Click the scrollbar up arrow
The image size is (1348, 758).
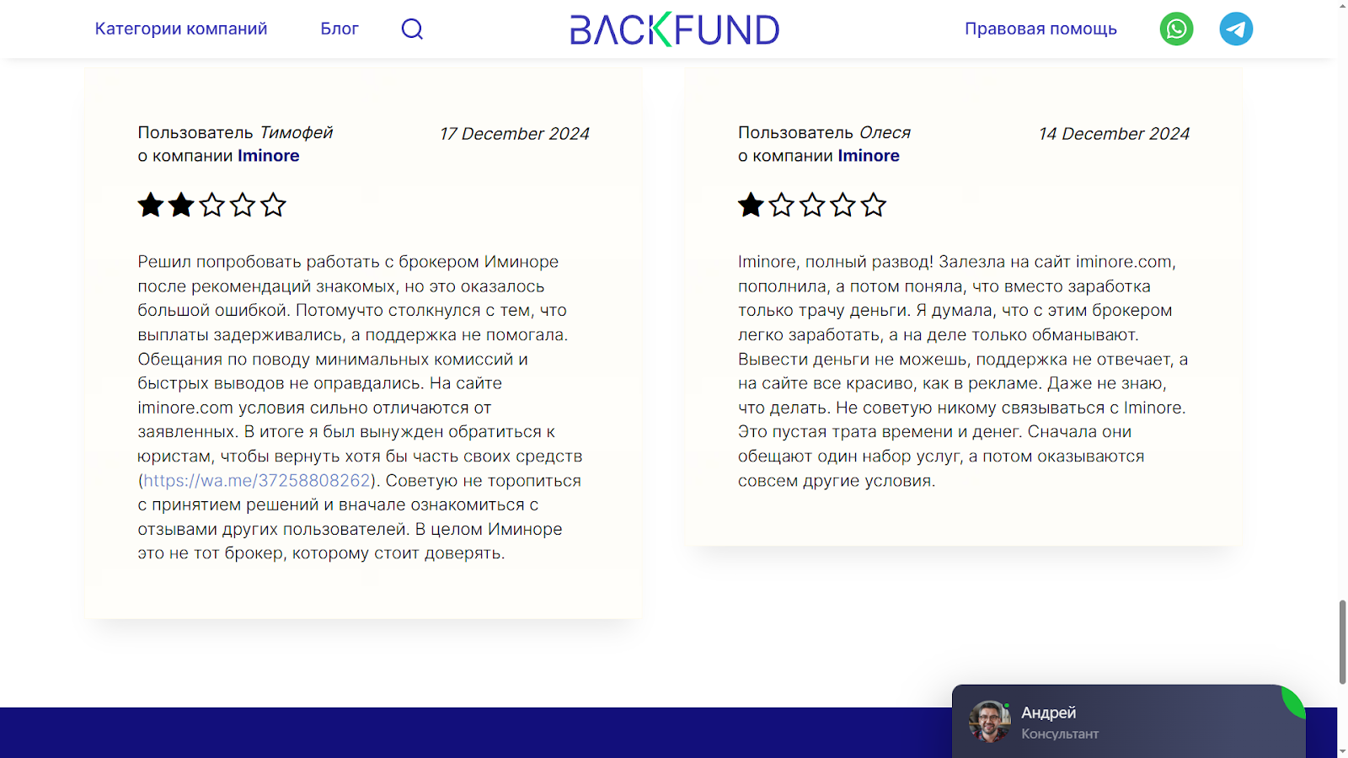1342,6
